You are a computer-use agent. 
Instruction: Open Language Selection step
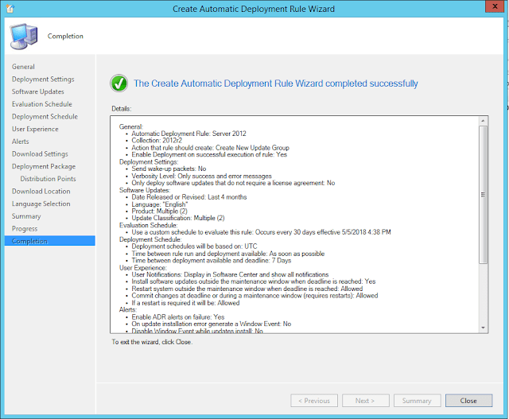(x=41, y=204)
